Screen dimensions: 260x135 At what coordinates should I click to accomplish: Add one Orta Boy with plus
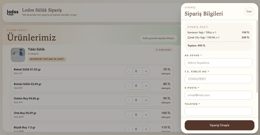click(x=146, y=115)
